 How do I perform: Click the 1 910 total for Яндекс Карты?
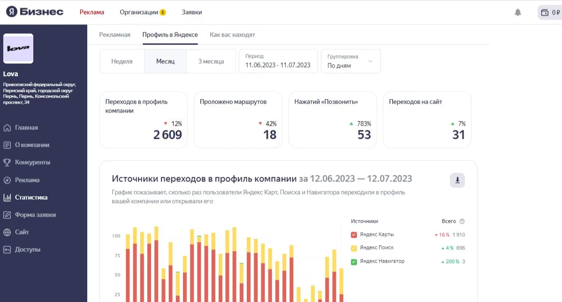458,235
